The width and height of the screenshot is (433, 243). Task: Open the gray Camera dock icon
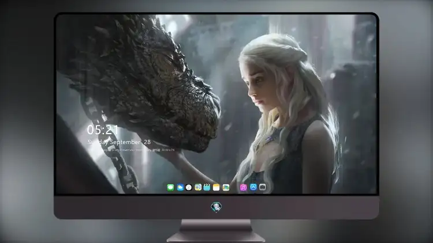263,187
